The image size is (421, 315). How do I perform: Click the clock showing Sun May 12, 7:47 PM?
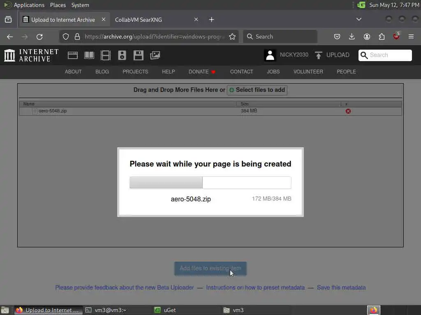pos(394,5)
